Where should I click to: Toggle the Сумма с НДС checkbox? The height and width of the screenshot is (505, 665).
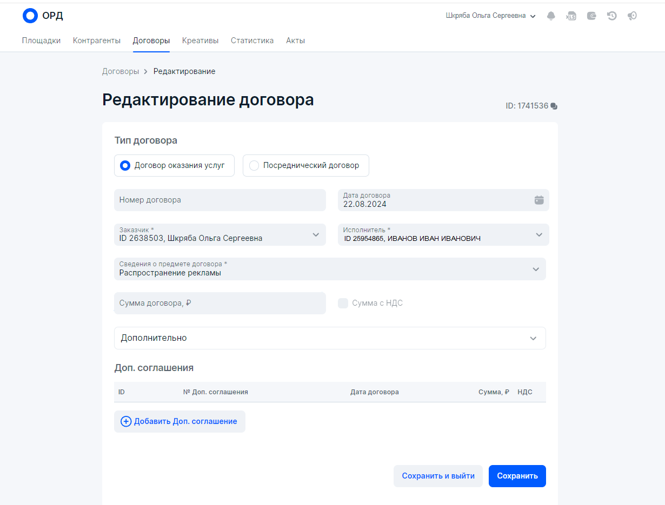(x=343, y=303)
